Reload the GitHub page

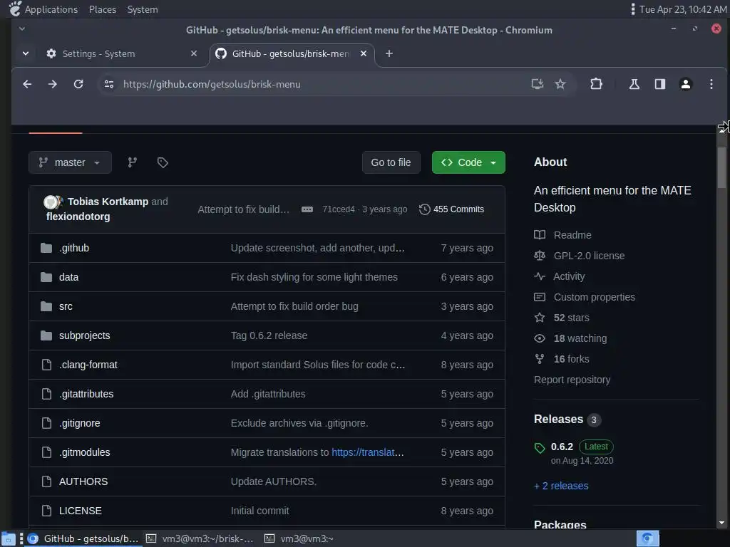78,84
